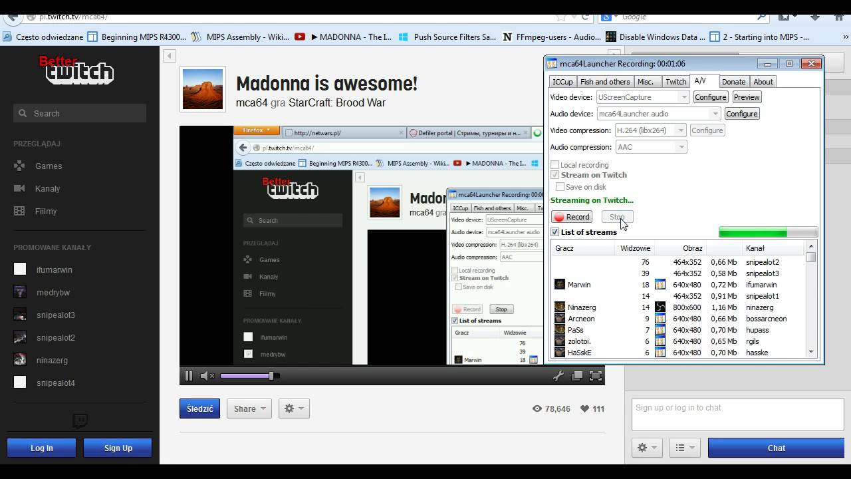Click the Sign Up button

[x=118, y=448]
